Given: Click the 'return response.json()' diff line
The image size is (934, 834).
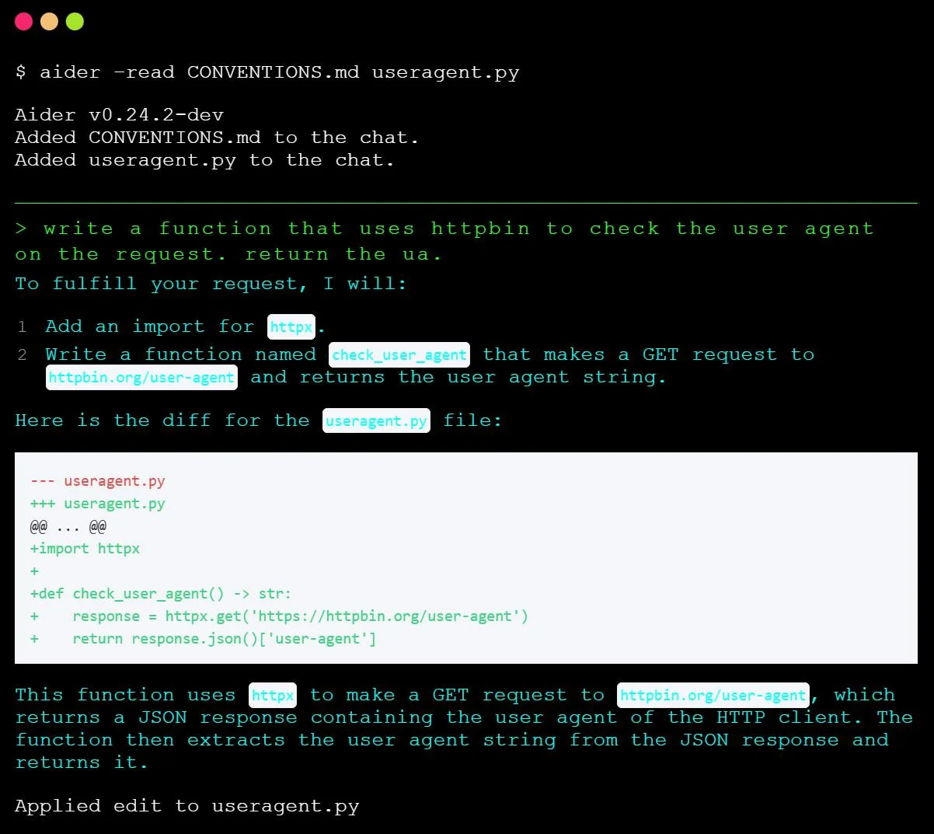Looking at the screenshot, I should 203,639.
